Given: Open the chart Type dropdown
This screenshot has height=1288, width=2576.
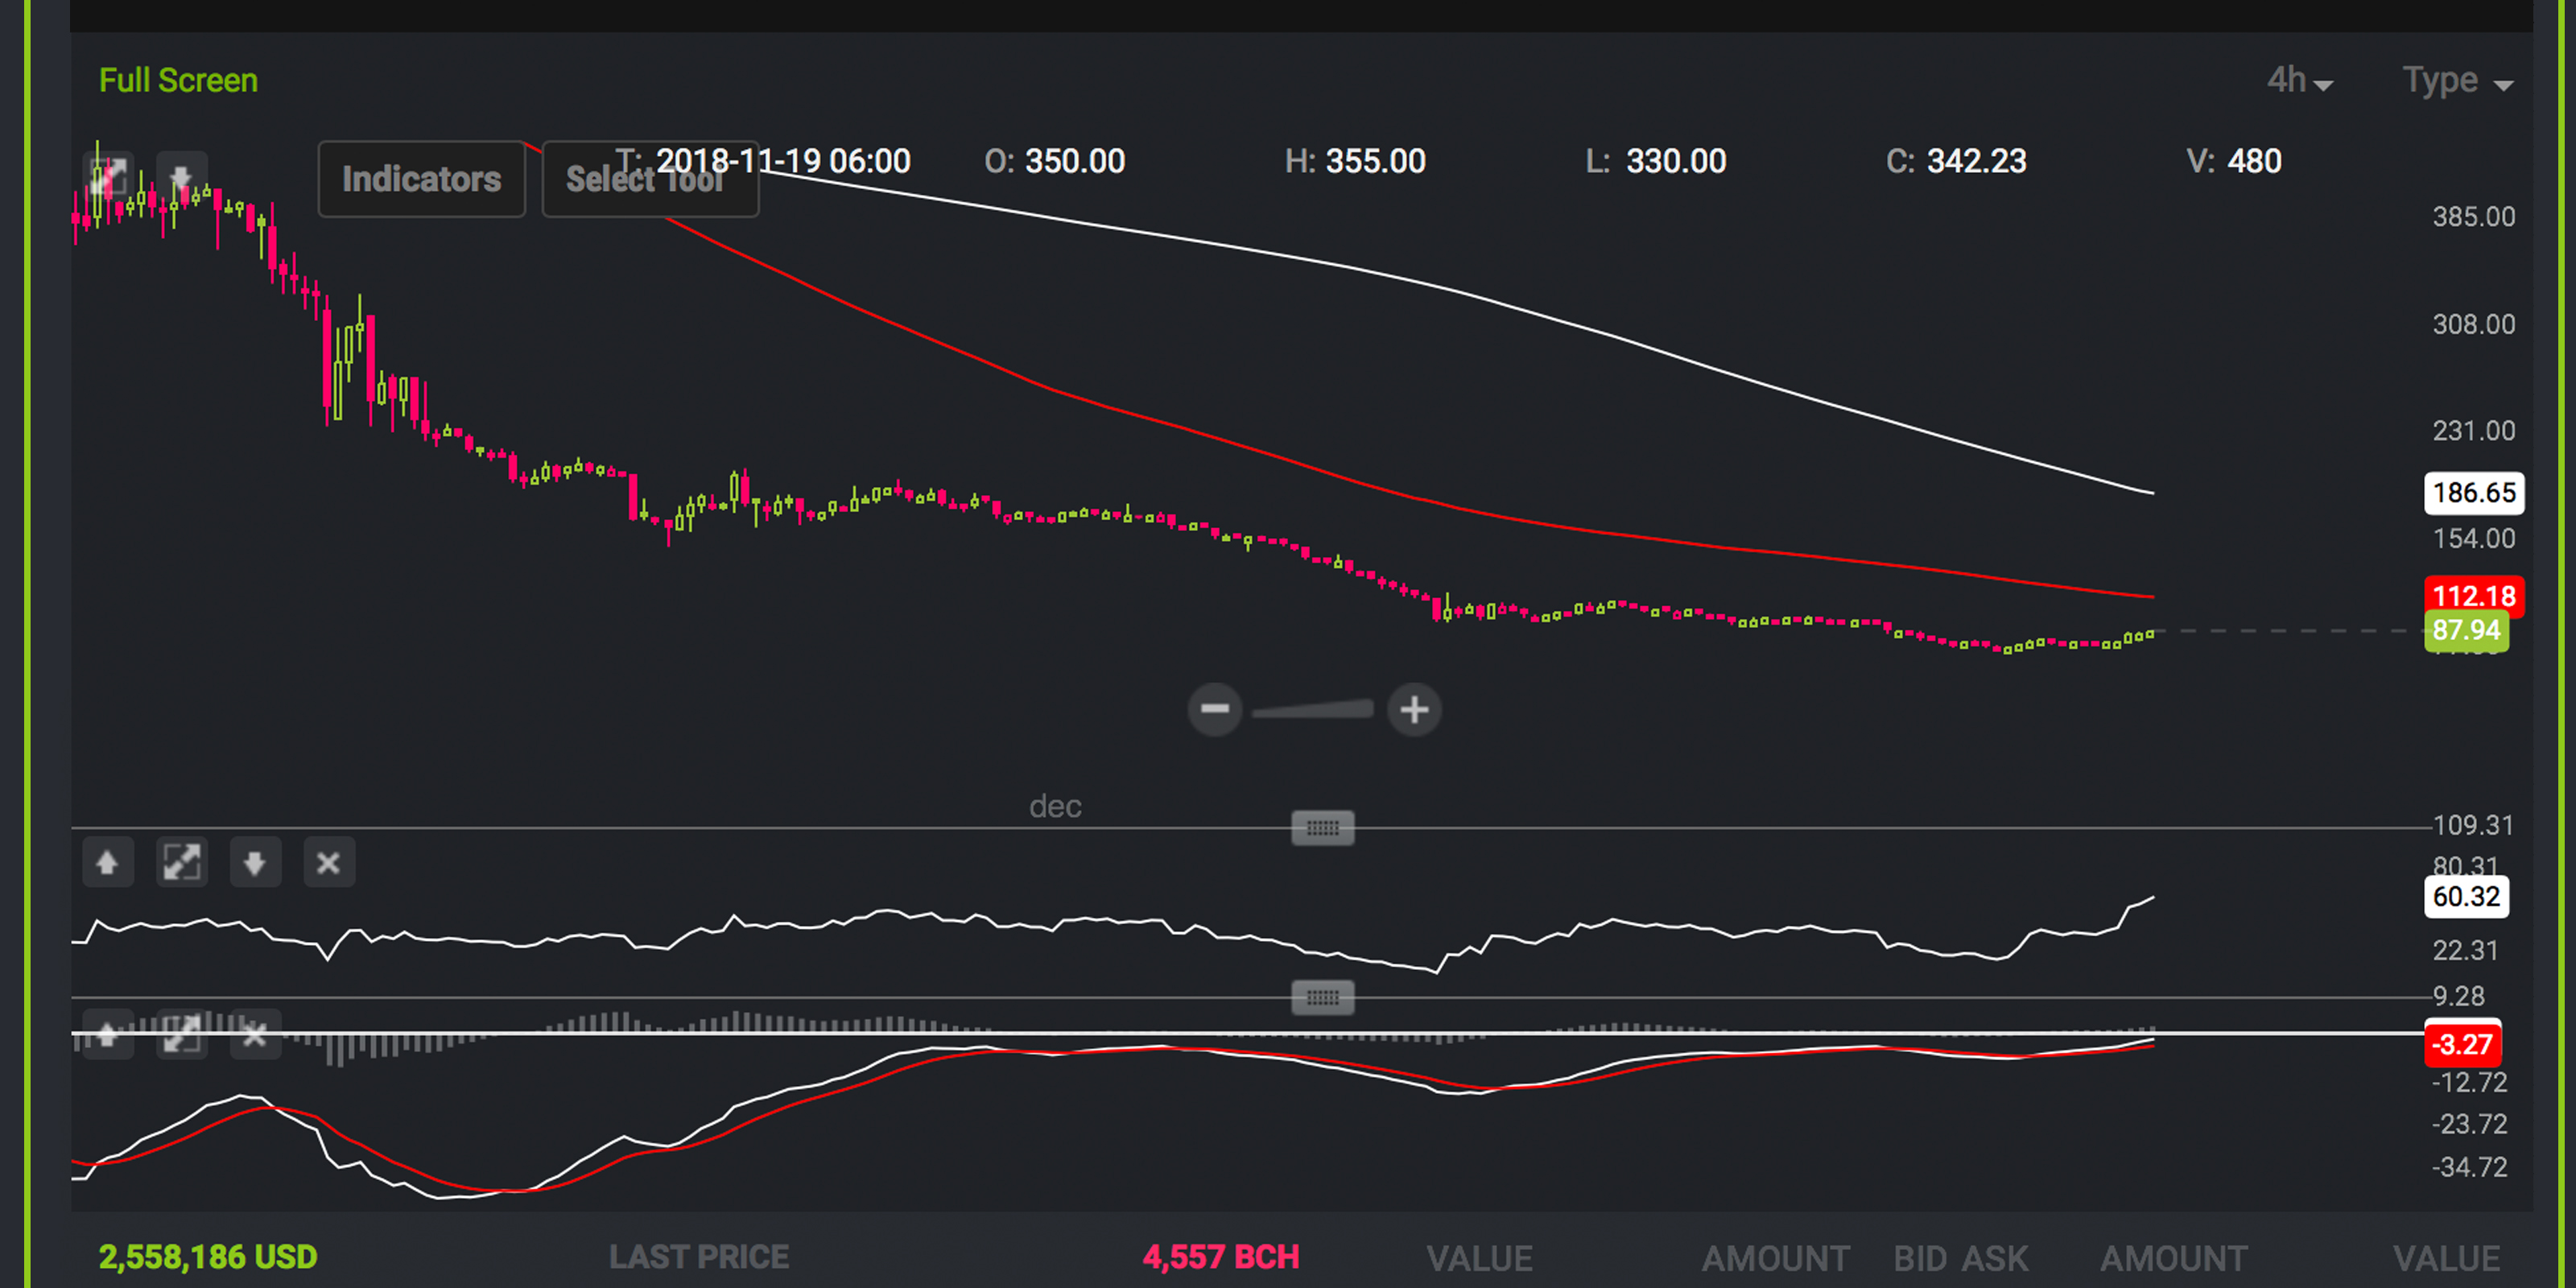Looking at the screenshot, I should pyautogui.click(x=2457, y=80).
